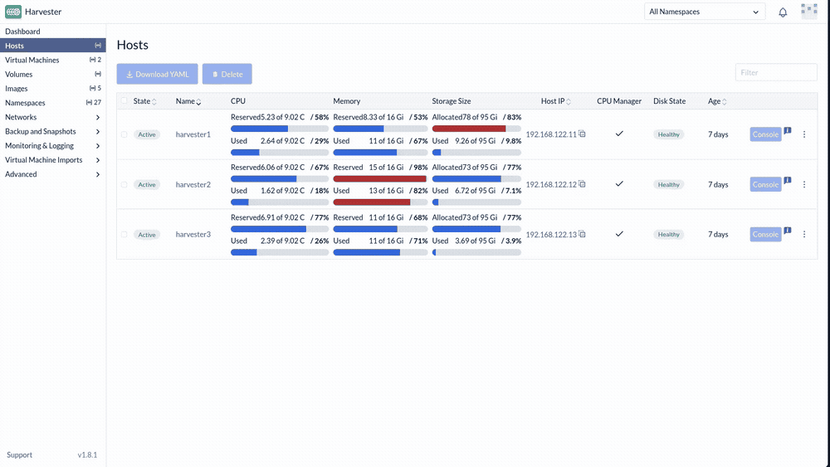
Task: Open the harvester3 host link
Action: (193, 234)
